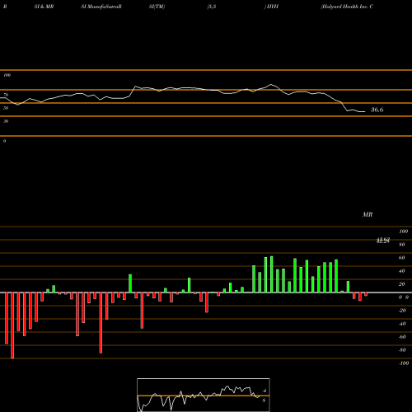412x412 pixels.
Task: Click the '0 0' zero-line label on MR axis
Action: tap(404, 297)
